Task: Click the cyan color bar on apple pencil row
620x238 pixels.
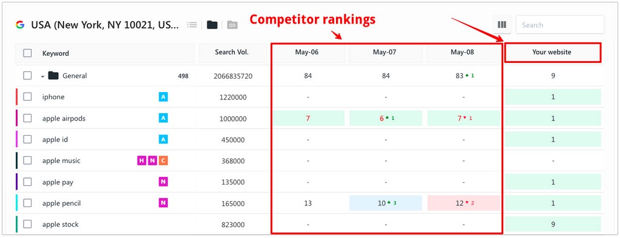Action: [16, 203]
